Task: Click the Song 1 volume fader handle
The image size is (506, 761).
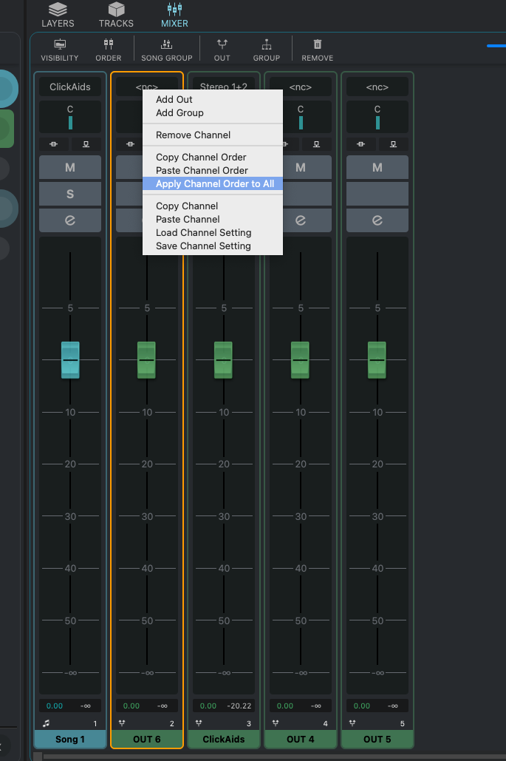Action: tap(70, 360)
